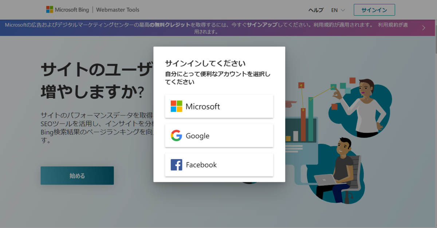Open the ヘルプ help menu
This screenshot has width=437, height=228.
coord(316,10)
